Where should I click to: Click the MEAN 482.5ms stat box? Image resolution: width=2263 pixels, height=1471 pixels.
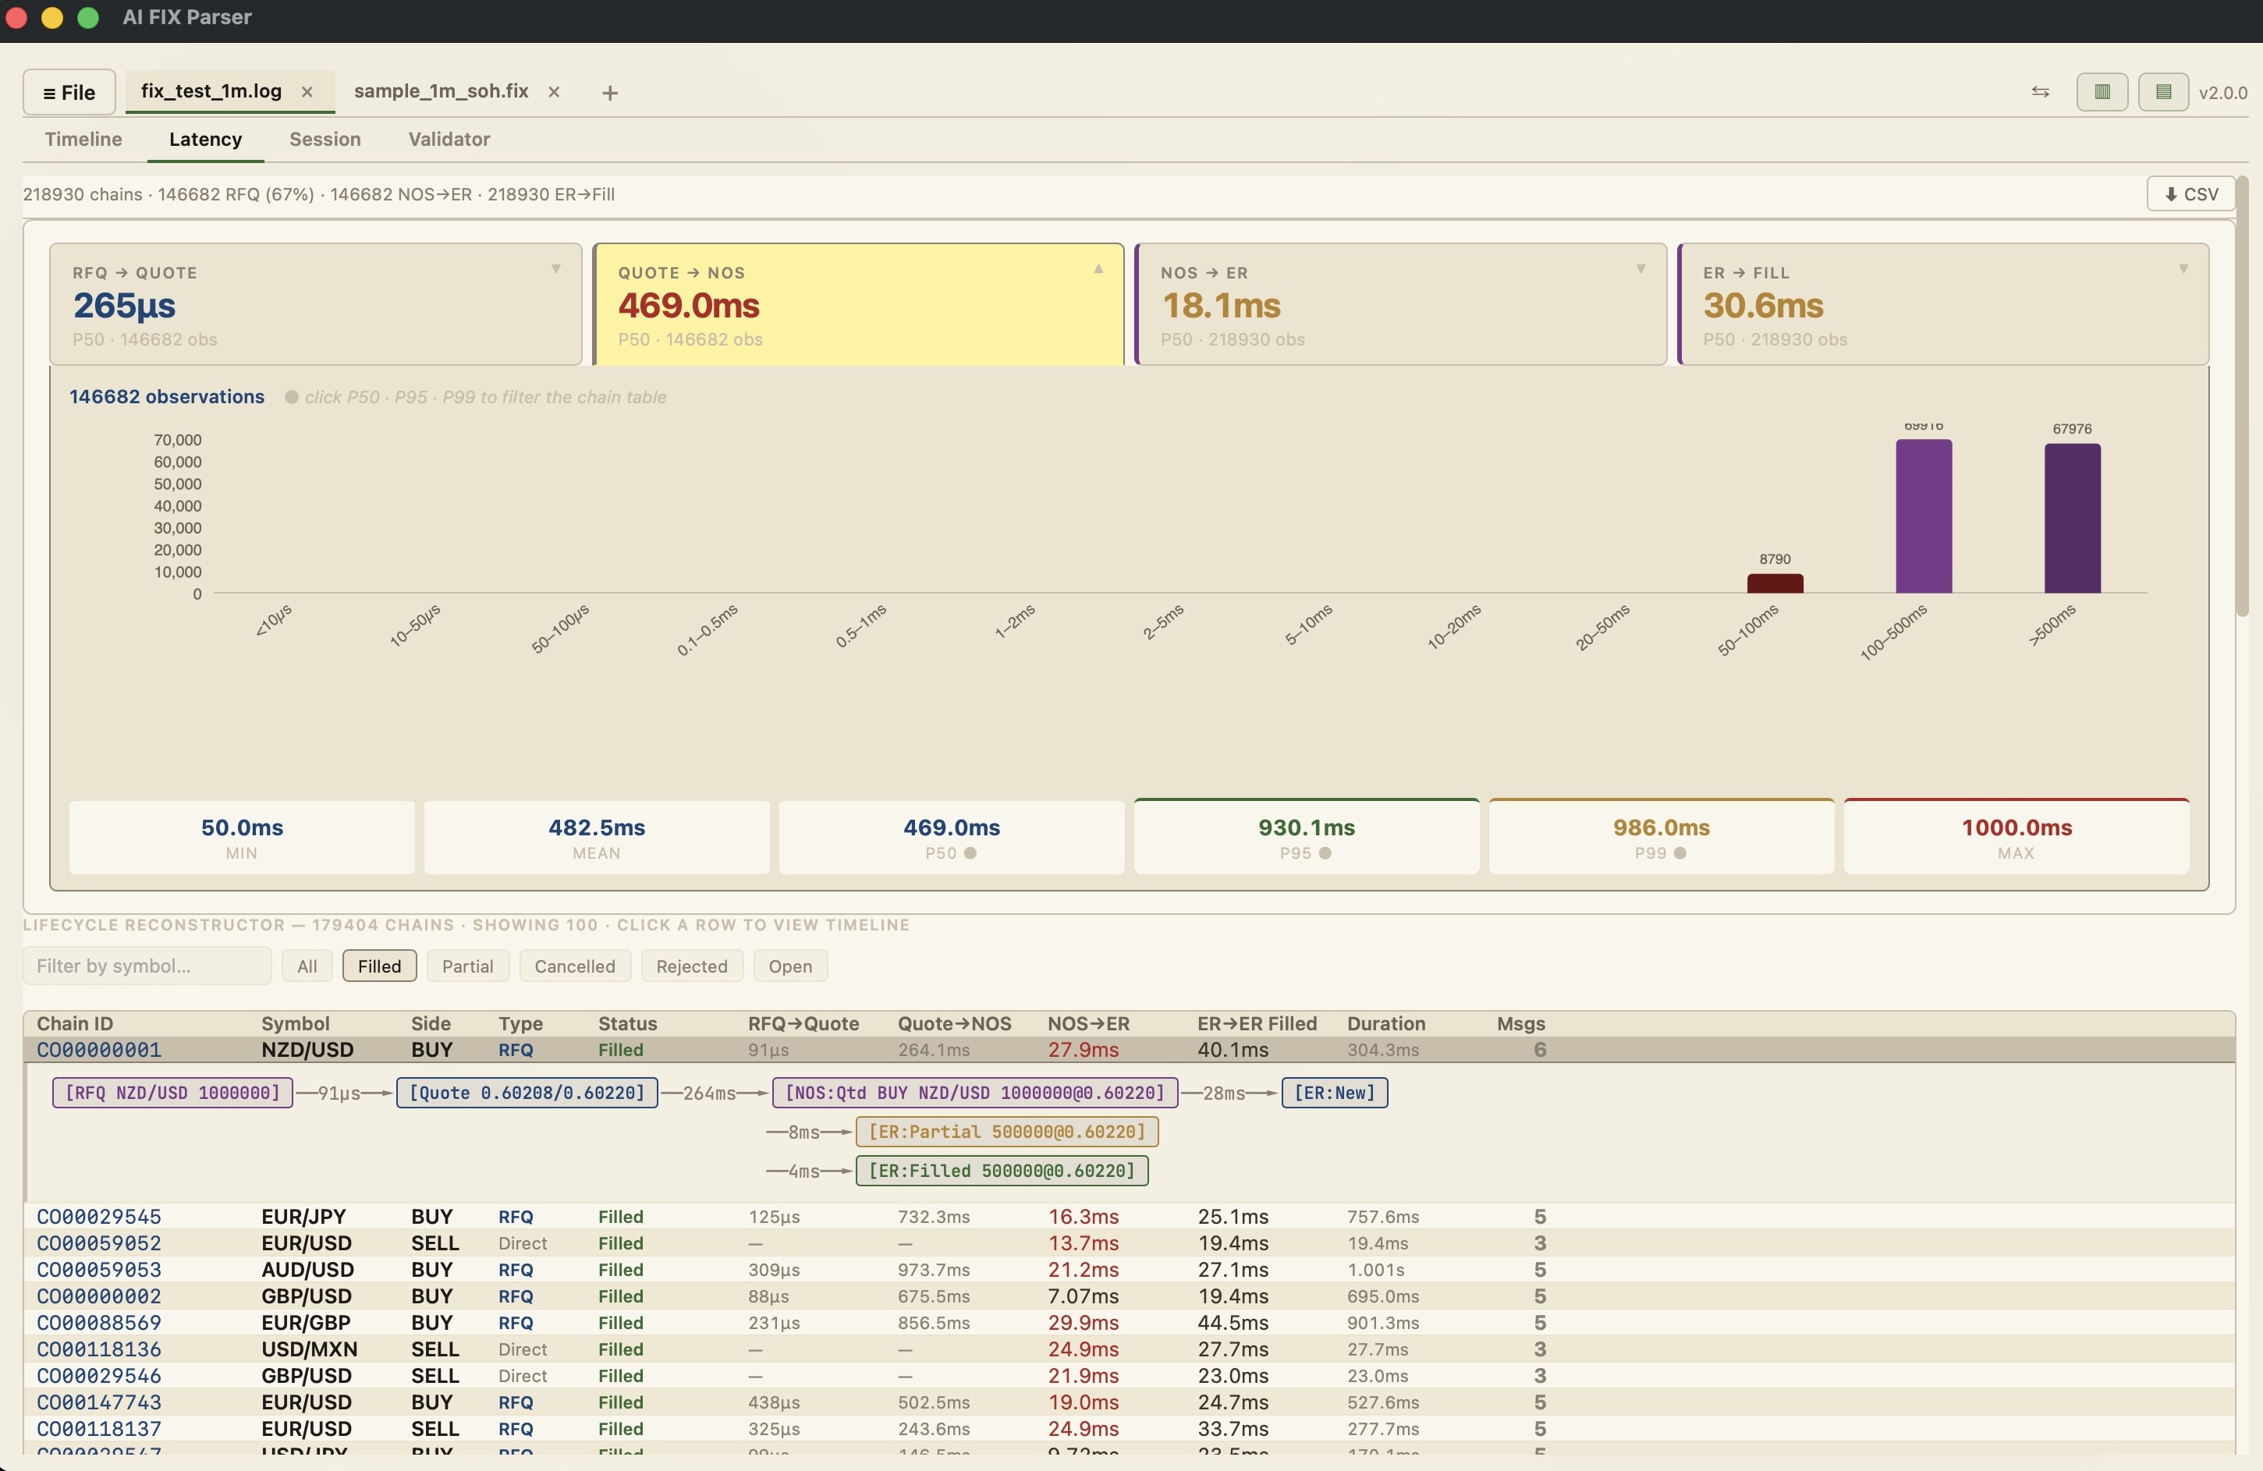click(x=596, y=838)
